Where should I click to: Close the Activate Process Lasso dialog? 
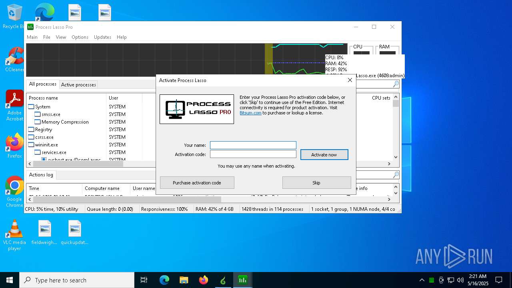[x=350, y=80]
